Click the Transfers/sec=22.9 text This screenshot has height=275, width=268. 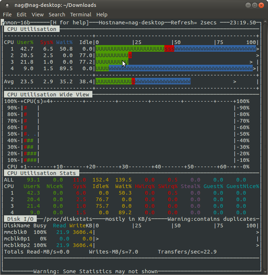(187, 252)
